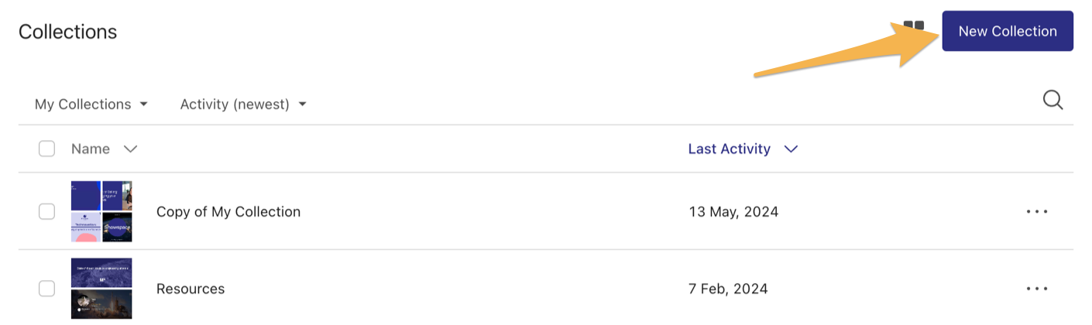Select the Resources row checkbox
The image size is (1092, 325).
click(47, 289)
